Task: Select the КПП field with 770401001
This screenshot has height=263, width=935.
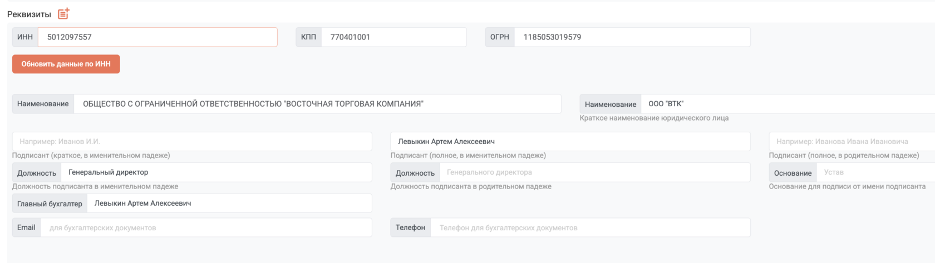Action: click(394, 37)
